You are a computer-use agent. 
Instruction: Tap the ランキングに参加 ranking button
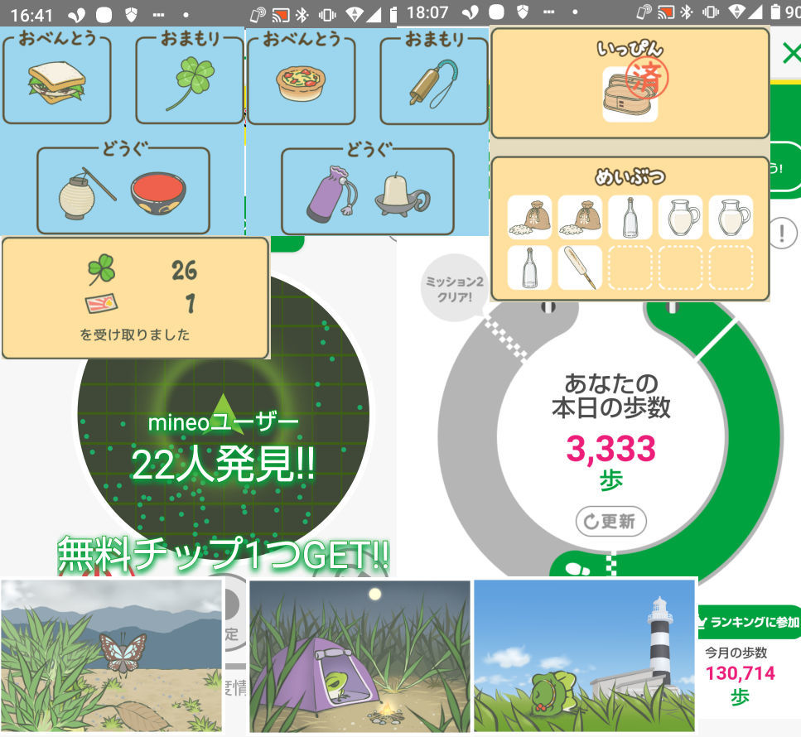coord(750,622)
